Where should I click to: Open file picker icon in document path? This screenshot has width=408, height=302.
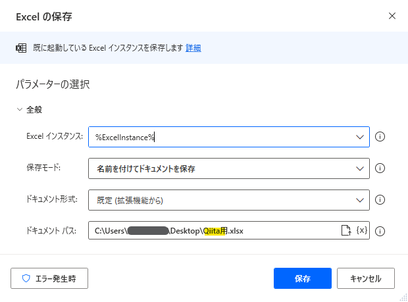pos(346,230)
